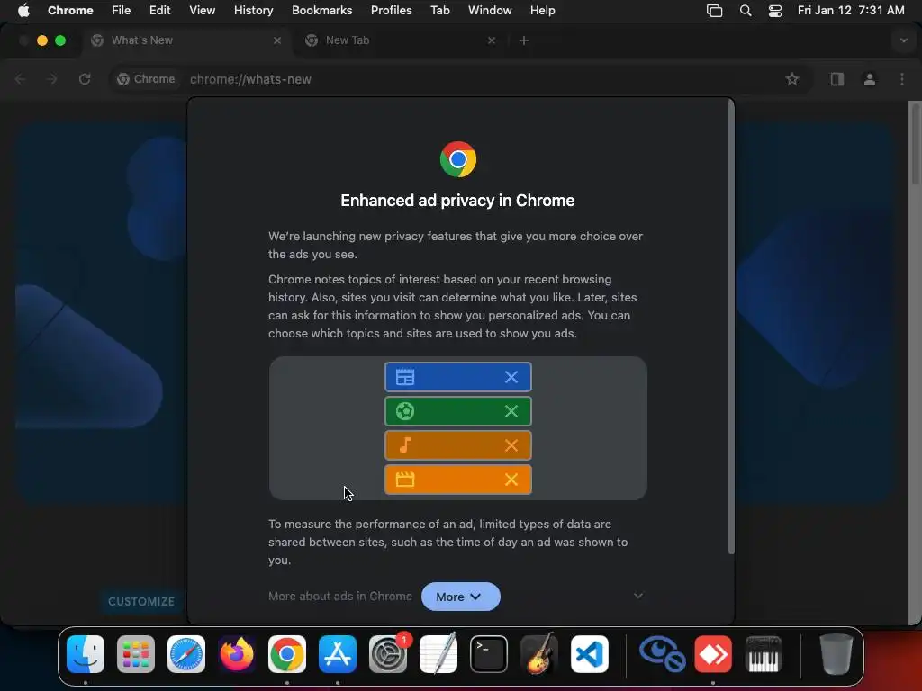Image resolution: width=922 pixels, height=691 pixels.
Task: Open Control Center in menu bar
Action: tap(775, 11)
